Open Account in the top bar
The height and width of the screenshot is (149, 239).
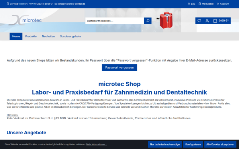click(223, 4)
